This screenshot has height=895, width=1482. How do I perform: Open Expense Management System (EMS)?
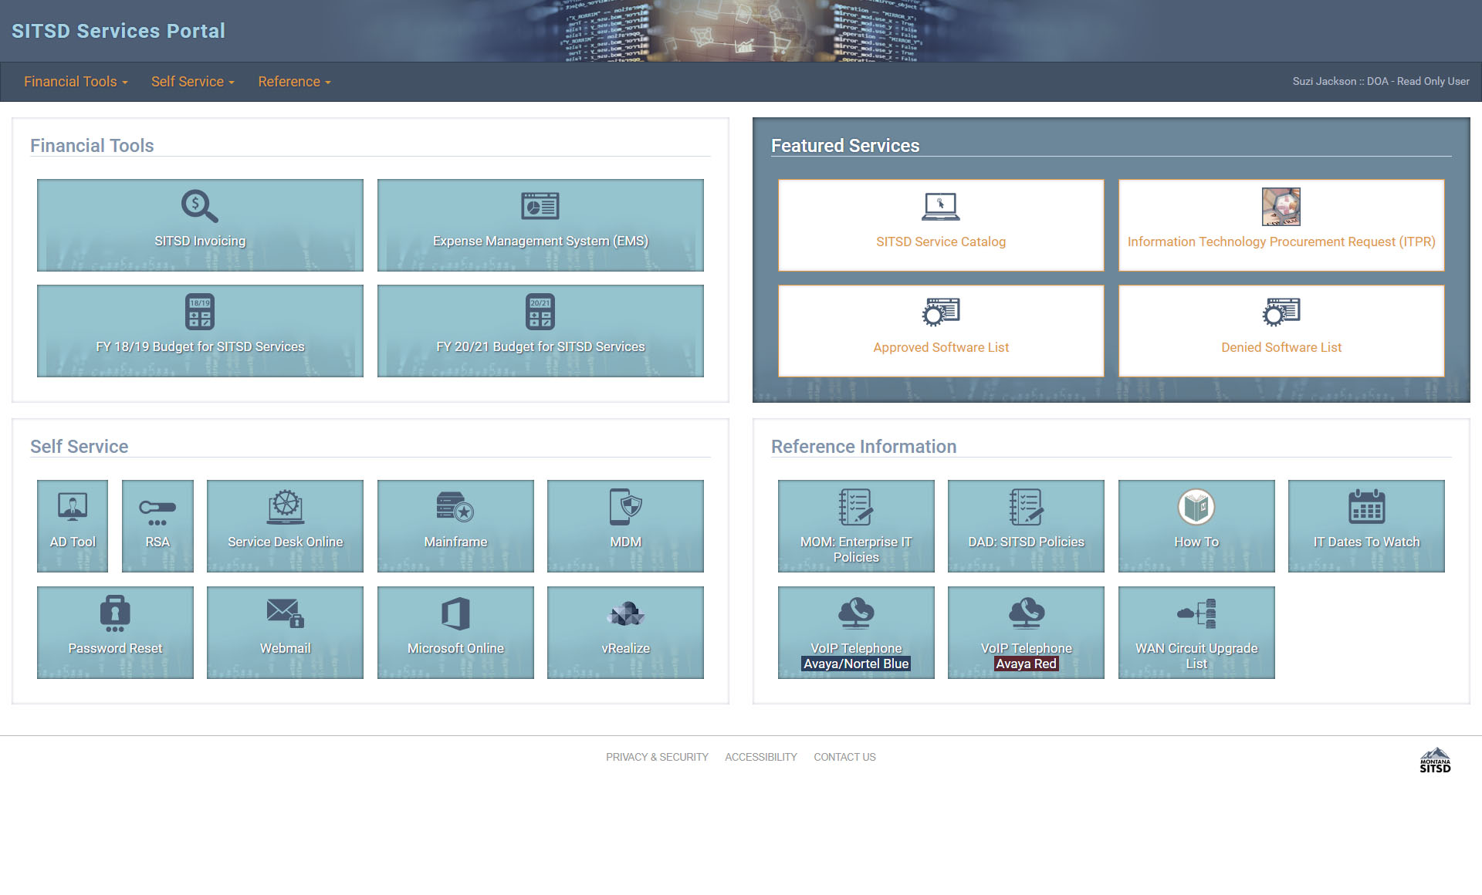tap(540, 225)
